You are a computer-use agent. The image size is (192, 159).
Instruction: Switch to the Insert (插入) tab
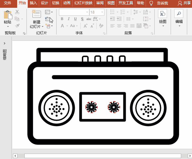(33, 3)
